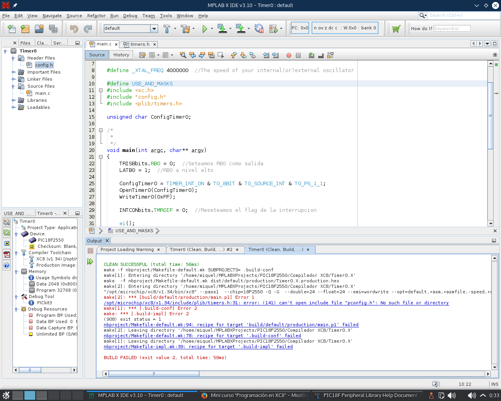Open the Clean and Build dropdown arrow
This screenshot has height=401, width=501.
point(193,29)
